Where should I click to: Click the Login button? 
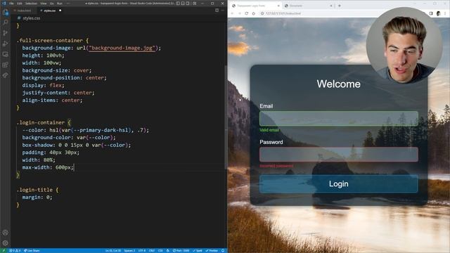(339, 184)
